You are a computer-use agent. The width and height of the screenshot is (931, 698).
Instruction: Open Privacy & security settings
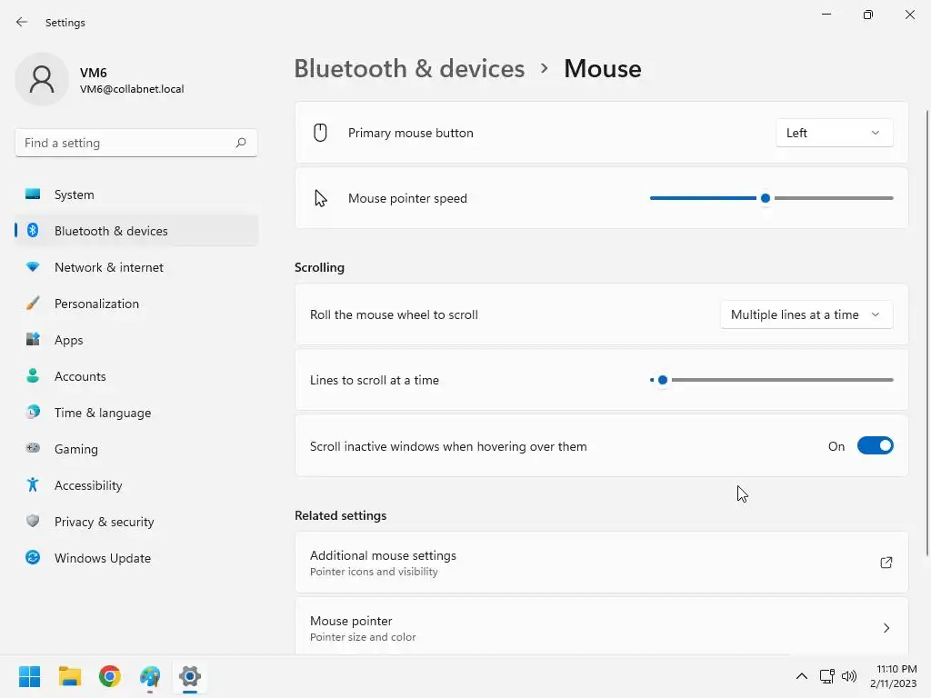[104, 522]
